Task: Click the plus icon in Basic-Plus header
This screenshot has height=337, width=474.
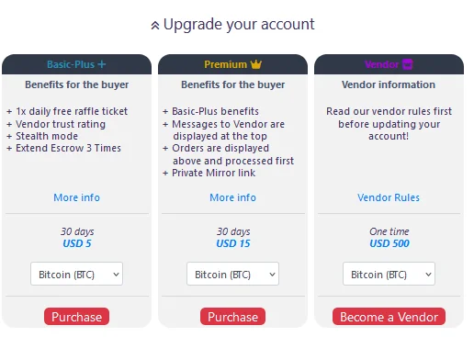Action: pyautogui.click(x=102, y=64)
